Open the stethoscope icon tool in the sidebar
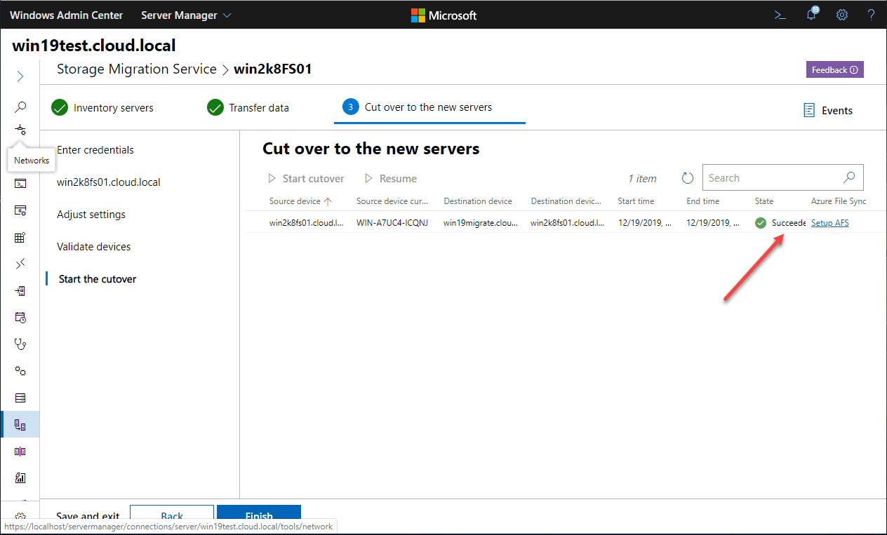887x535 pixels. coord(20,344)
